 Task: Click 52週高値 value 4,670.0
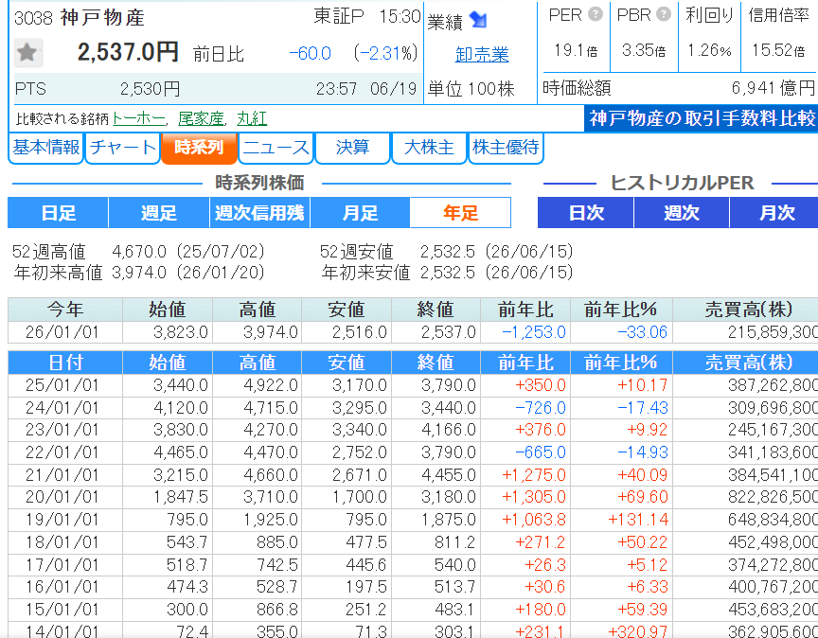tap(139, 252)
